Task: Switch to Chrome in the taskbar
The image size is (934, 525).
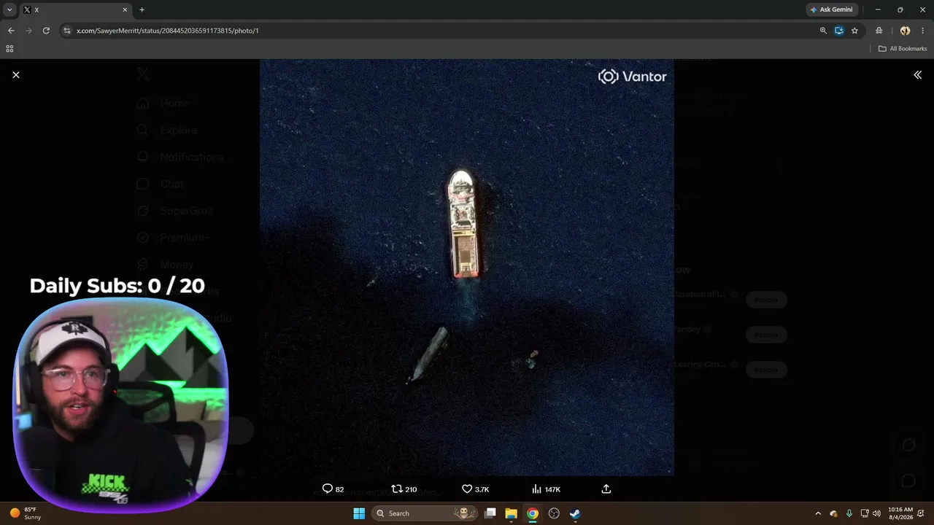Action: [x=533, y=513]
